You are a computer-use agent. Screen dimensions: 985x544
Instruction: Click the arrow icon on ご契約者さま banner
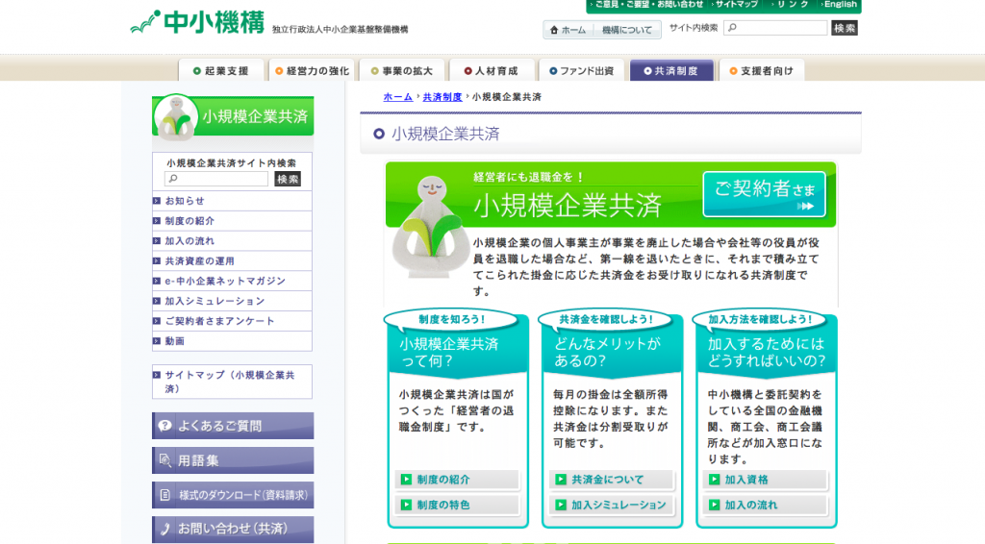pyautogui.click(x=805, y=206)
